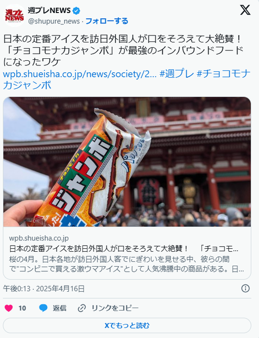Click the 週プレNEWS profile avatar
Image resolution: width=259 pixels, height=338 pixels.
point(14,15)
